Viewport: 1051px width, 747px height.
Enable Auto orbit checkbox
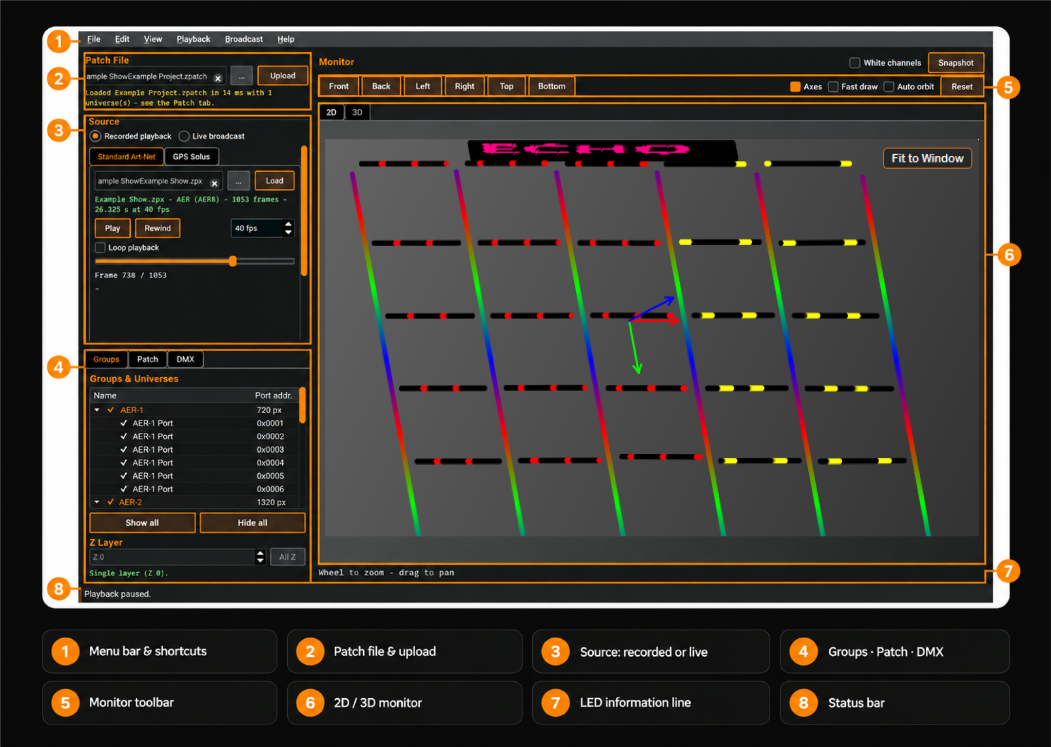coord(889,87)
